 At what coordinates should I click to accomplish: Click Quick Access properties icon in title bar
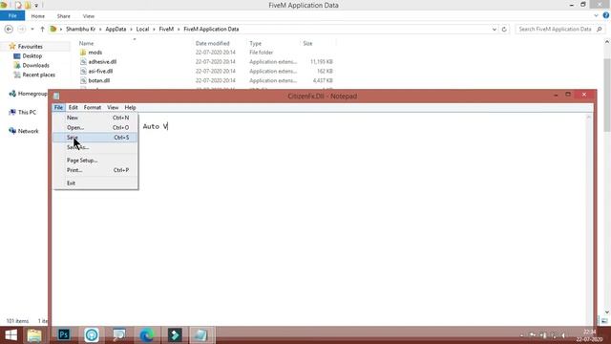pyautogui.click(x=18, y=5)
